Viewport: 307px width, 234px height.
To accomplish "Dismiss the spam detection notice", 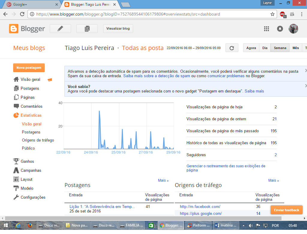I will click(306, 71).
